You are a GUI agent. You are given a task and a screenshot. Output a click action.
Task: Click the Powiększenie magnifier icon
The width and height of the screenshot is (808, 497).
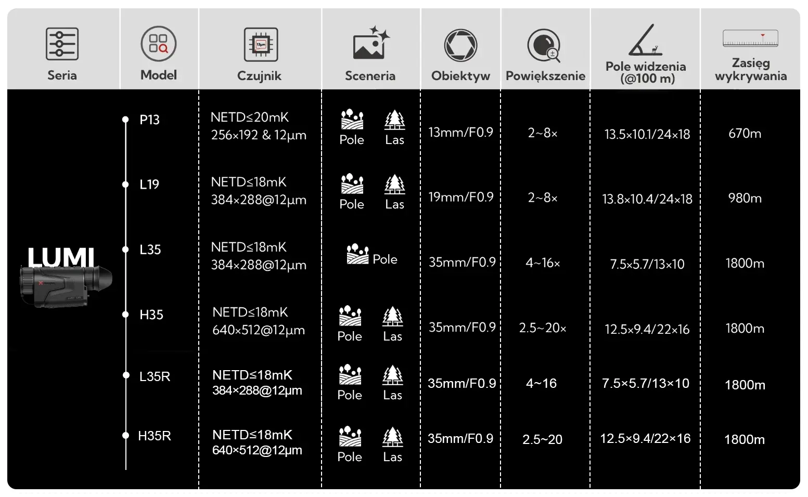click(544, 46)
